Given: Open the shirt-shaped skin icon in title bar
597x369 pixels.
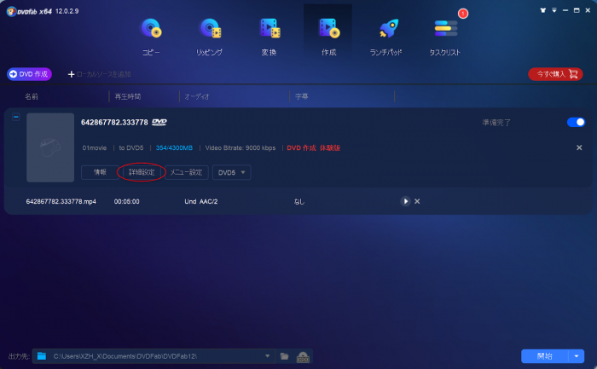Looking at the screenshot, I should 543,10.
